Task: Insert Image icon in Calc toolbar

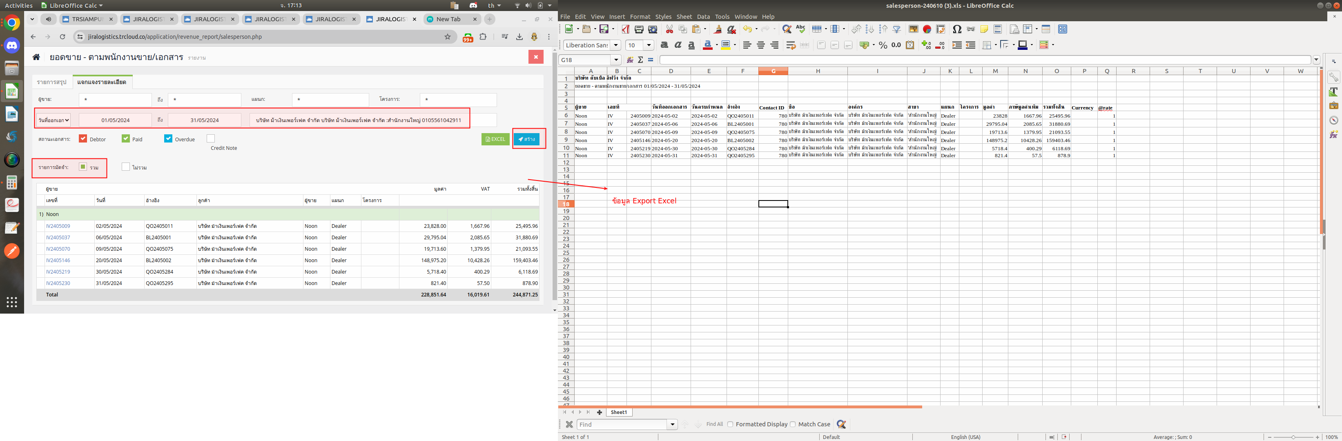Action: click(x=913, y=29)
